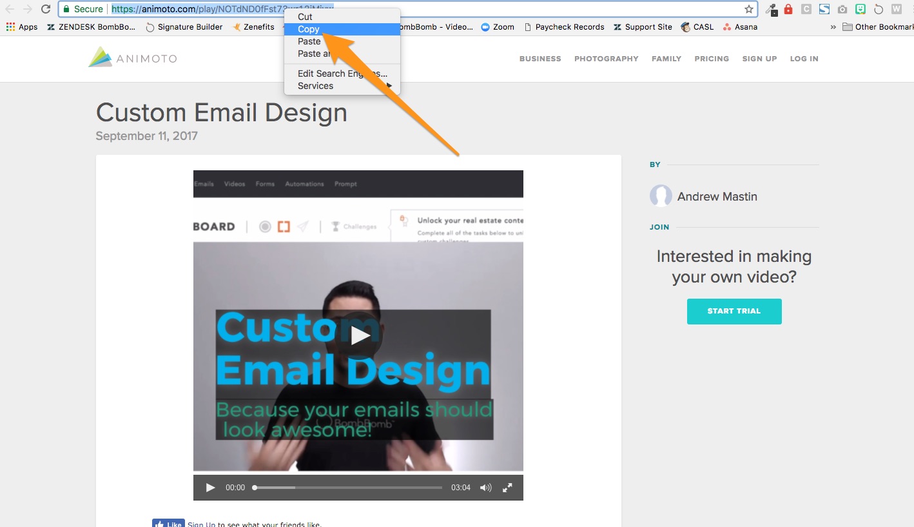Open the PRICING page

click(712, 59)
